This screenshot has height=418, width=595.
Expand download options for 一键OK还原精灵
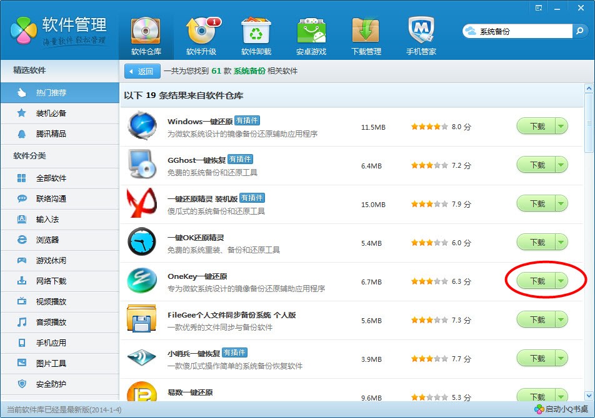pyautogui.click(x=562, y=242)
